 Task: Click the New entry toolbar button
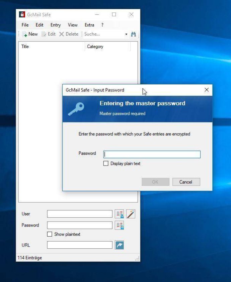tap(30, 34)
